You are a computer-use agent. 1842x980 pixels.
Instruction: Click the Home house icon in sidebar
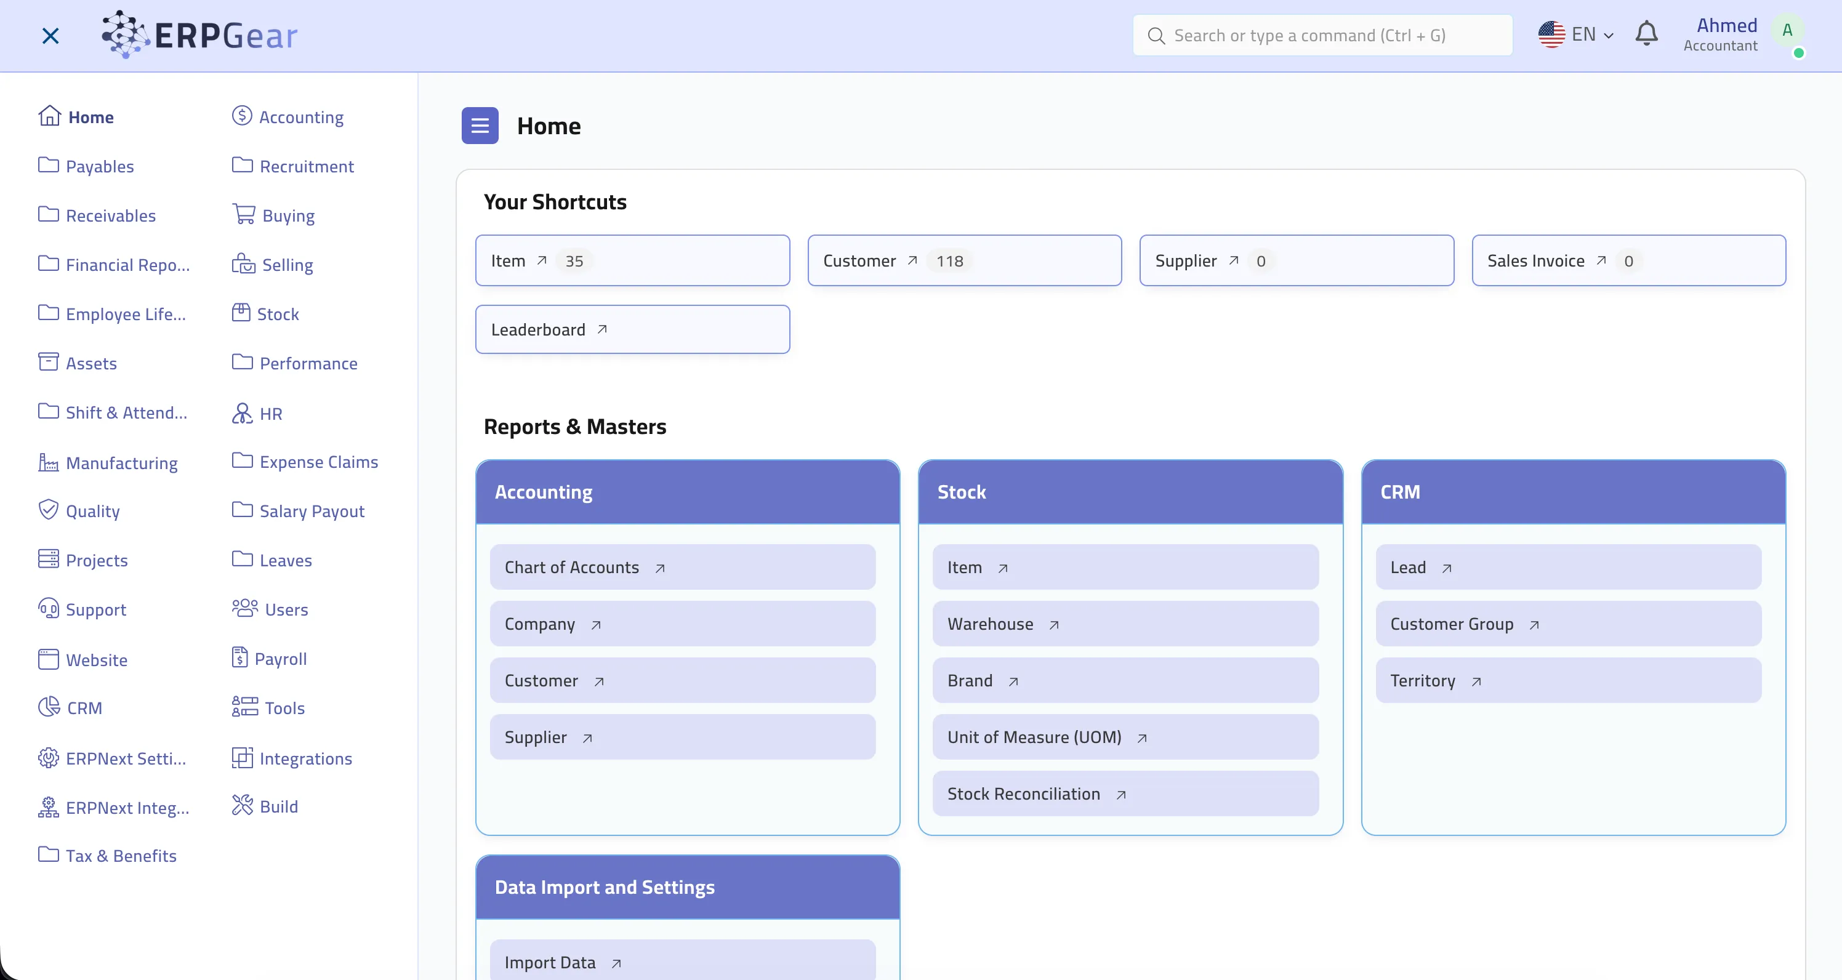point(49,116)
